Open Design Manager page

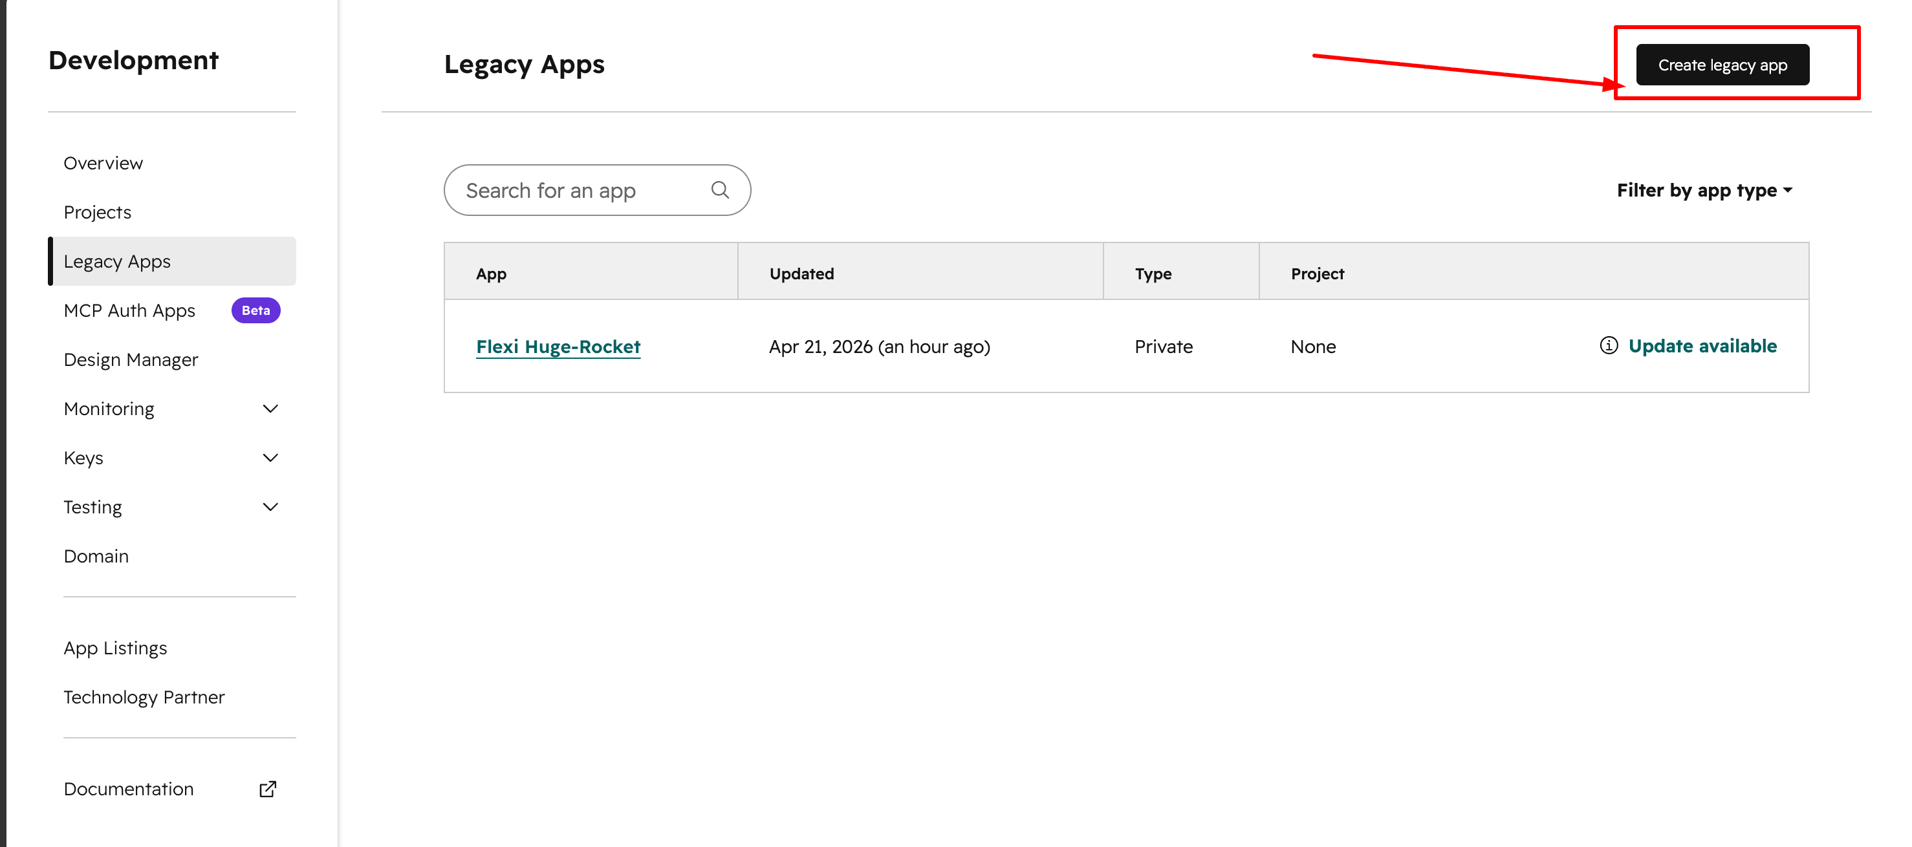(x=131, y=359)
